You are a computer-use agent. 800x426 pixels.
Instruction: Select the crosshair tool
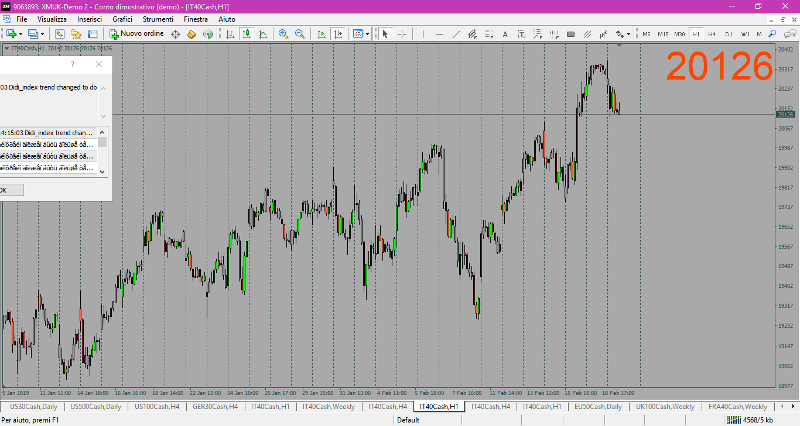402,34
